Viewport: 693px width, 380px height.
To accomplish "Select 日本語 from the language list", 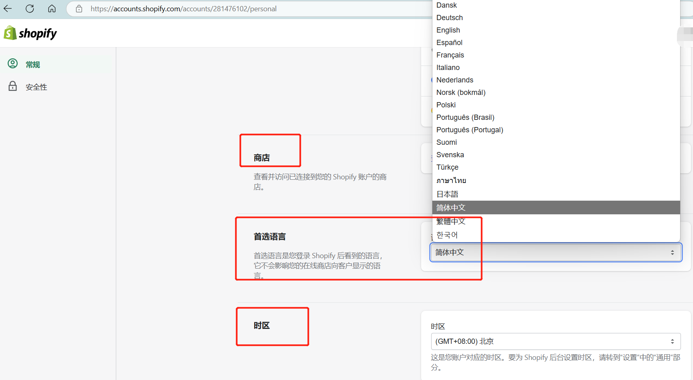I will pyautogui.click(x=447, y=194).
